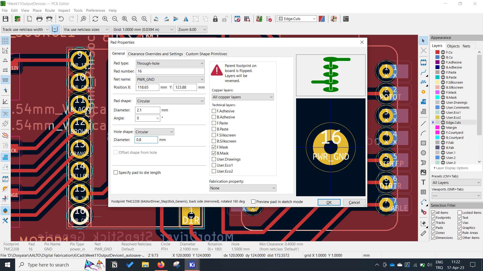Switch to Custom Shape Primitives tab
Image resolution: width=483 pixels, height=271 pixels.
tap(206, 54)
